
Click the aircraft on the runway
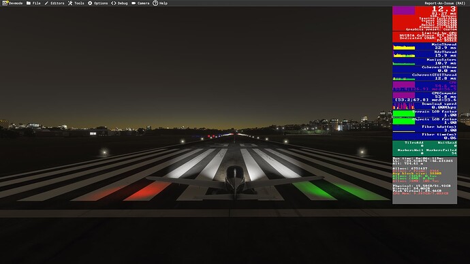coord(235,182)
